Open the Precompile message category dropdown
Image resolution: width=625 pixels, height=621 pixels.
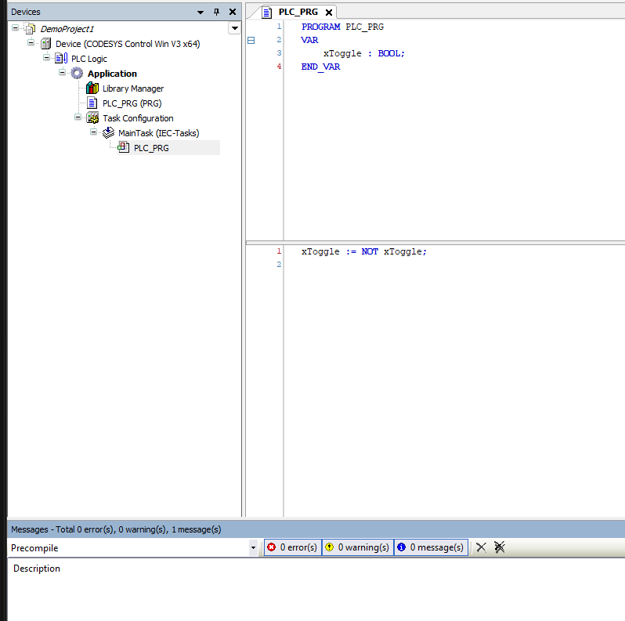pos(253,547)
